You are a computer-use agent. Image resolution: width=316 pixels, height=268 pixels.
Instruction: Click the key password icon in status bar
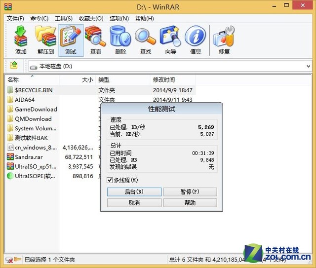tap(18, 259)
